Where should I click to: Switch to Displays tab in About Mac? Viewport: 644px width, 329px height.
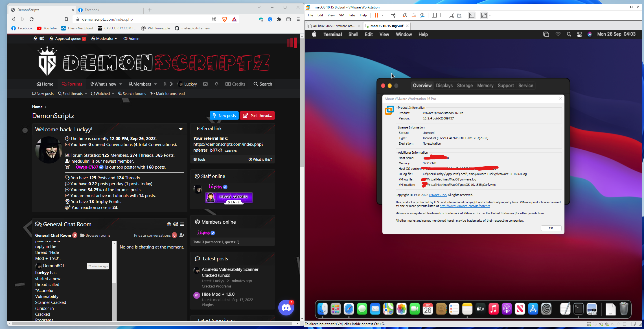[444, 86]
